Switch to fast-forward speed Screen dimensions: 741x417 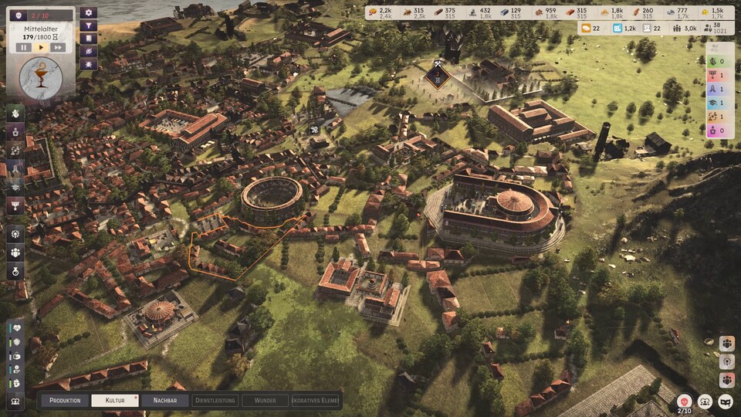point(57,47)
